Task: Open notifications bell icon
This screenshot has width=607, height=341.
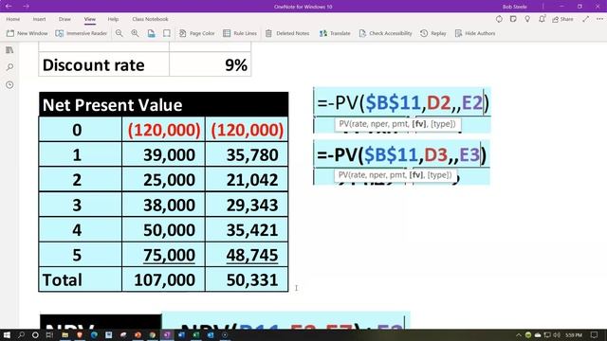Action: (x=542, y=19)
